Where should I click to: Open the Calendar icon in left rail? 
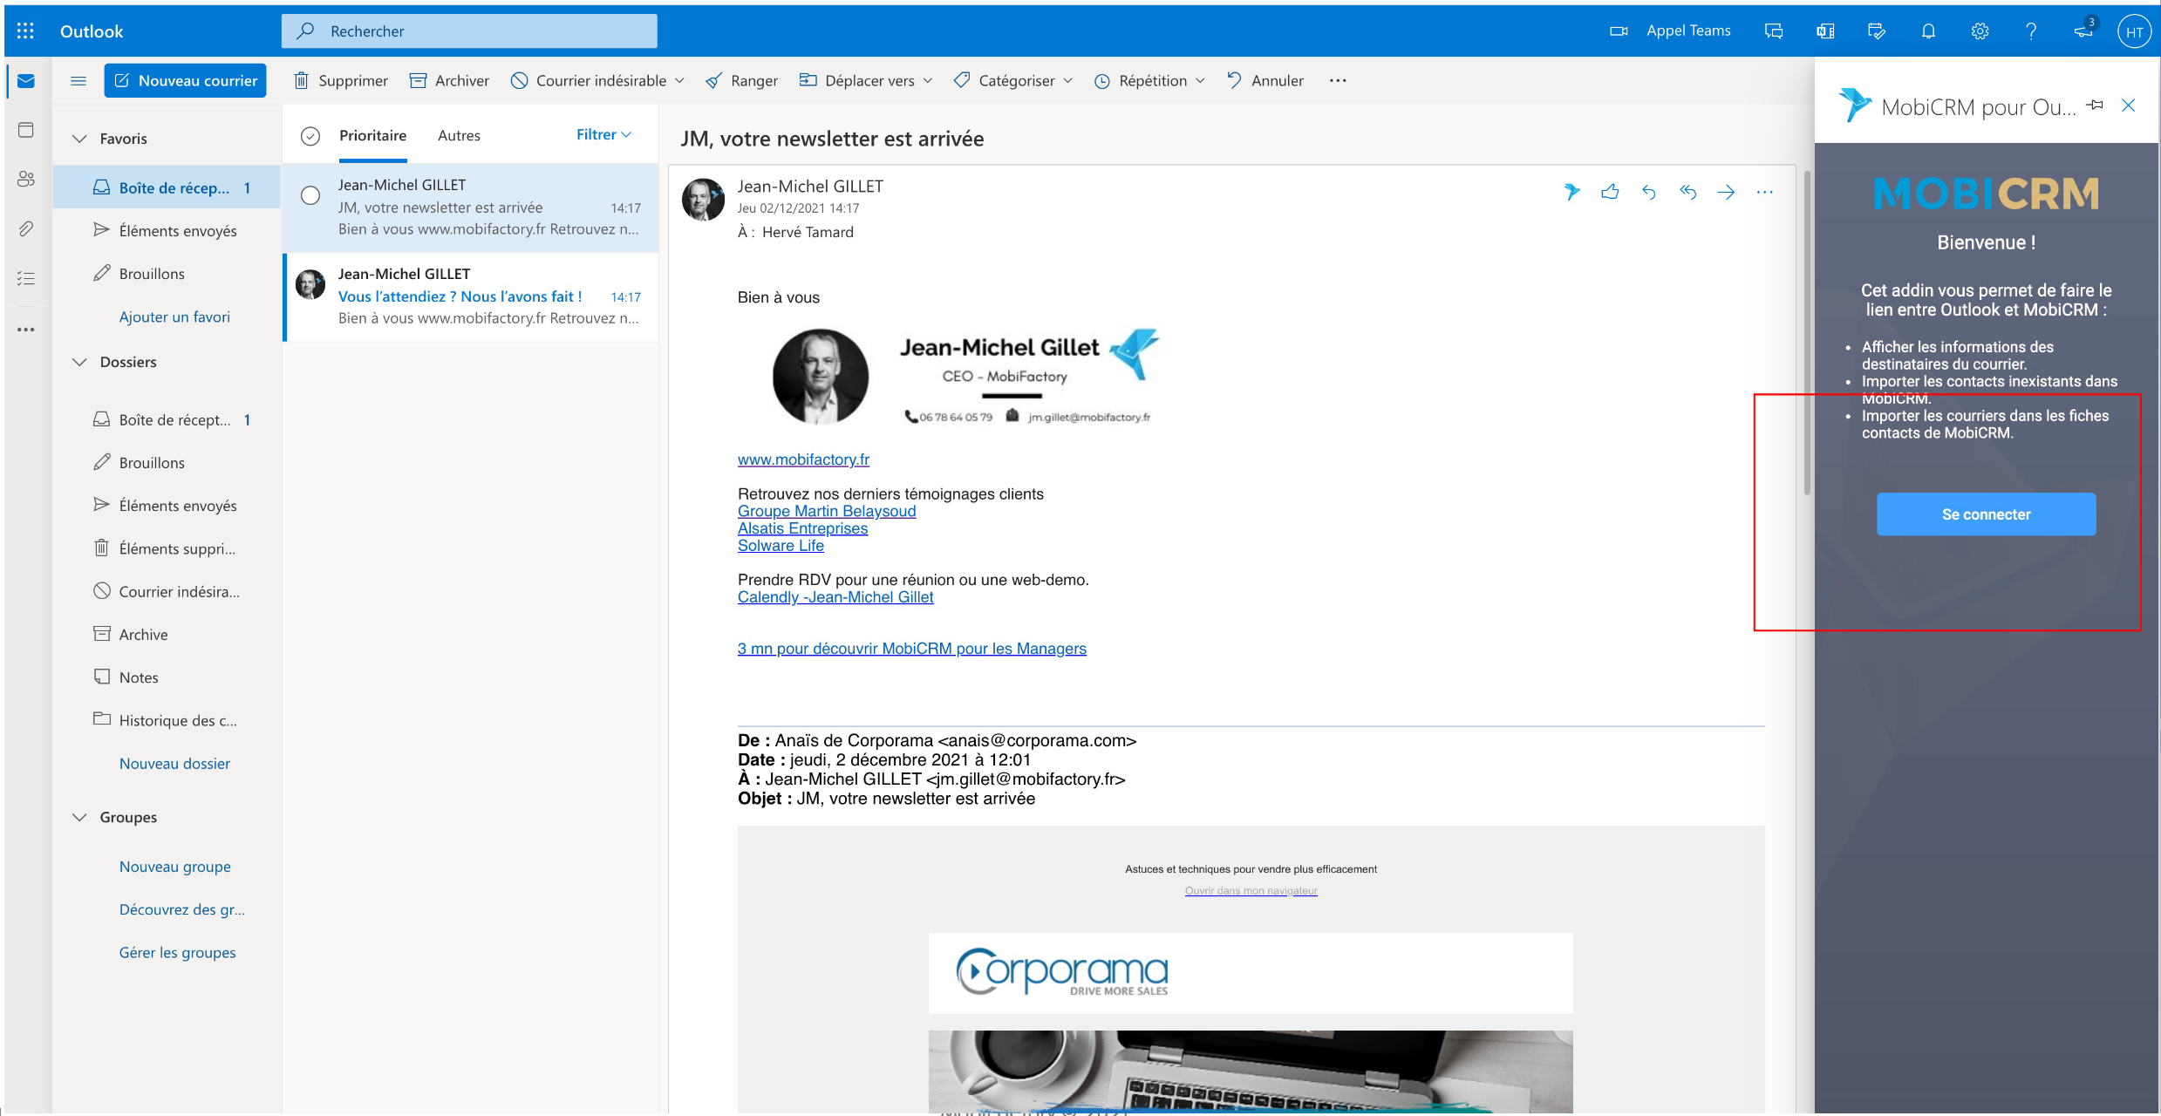[x=26, y=130]
